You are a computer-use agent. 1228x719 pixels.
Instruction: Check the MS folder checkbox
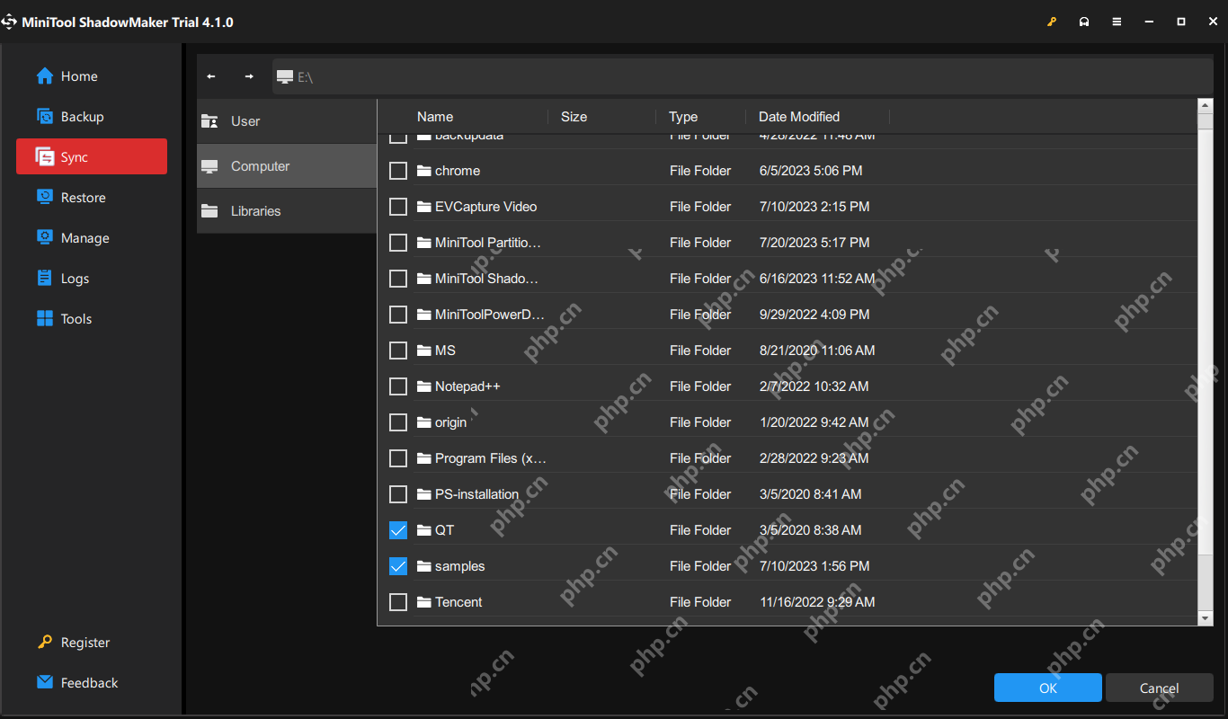click(x=398, y=351)
